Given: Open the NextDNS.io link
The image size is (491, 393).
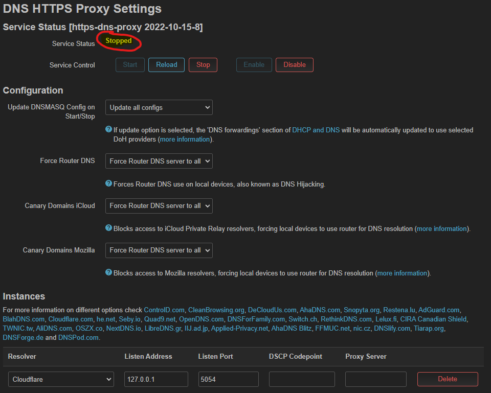Looking at the screenshot, I should (123, 329).
